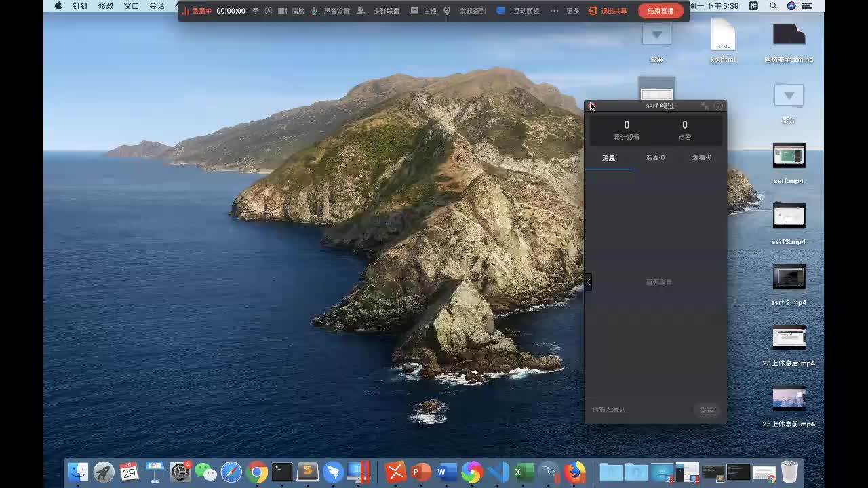This screenshot has width=868, height=488.
Task: Switch to the 连麦-0 tab
Action: (x=654, y=157)
